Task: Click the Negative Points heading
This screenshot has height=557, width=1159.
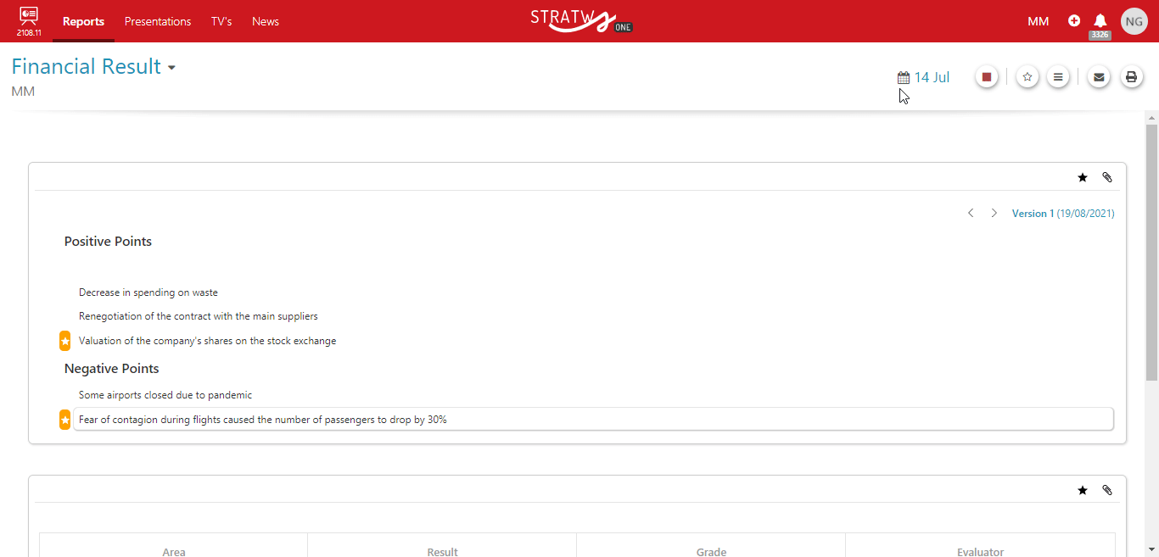Action: [x=112, y=369]
